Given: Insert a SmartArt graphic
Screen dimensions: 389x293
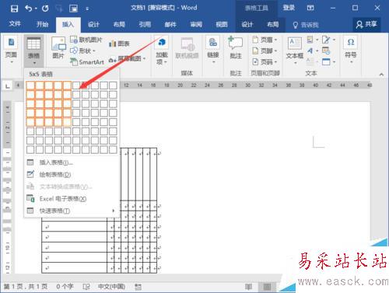Looking at the screenshot, I should pyautogui.click(x=87, y=62).
